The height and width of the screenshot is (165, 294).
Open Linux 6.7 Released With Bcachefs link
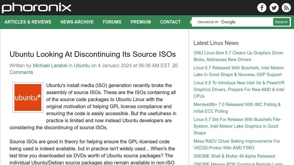[239, 71]
